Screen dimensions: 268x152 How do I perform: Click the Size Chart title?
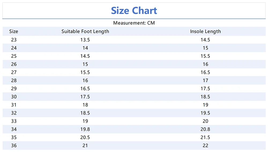pyautogui.click(x=134, y=11)
